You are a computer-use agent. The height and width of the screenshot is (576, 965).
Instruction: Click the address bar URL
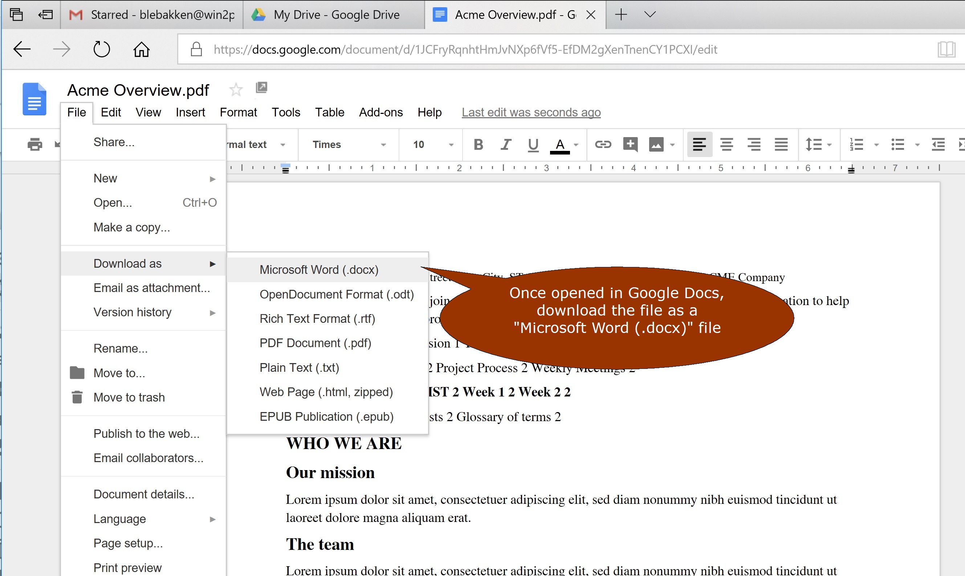[465, 49]
